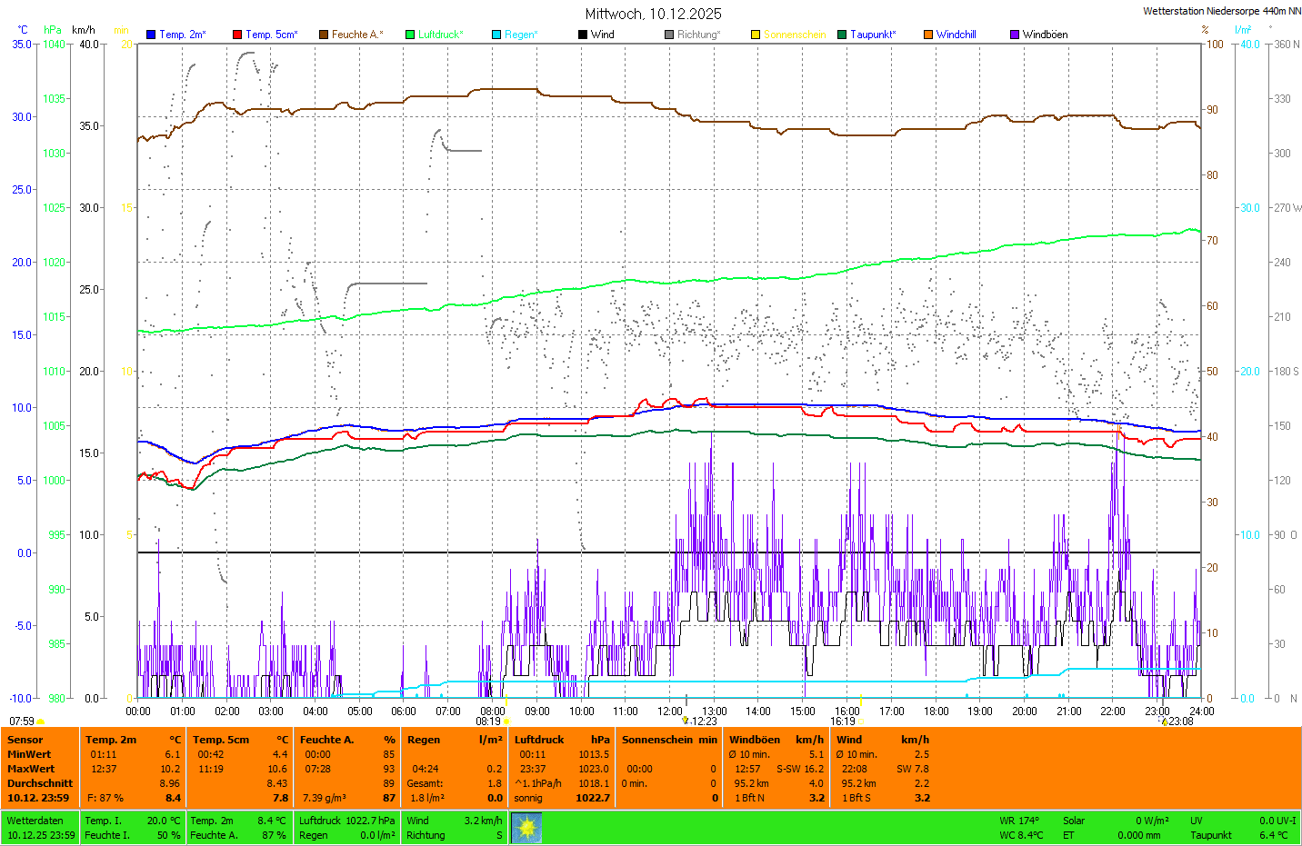Click the purple Windböen legend square

coord(1015,35)
